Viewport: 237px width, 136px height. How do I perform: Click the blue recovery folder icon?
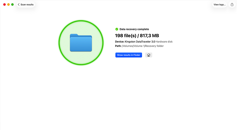pos(81,43)
